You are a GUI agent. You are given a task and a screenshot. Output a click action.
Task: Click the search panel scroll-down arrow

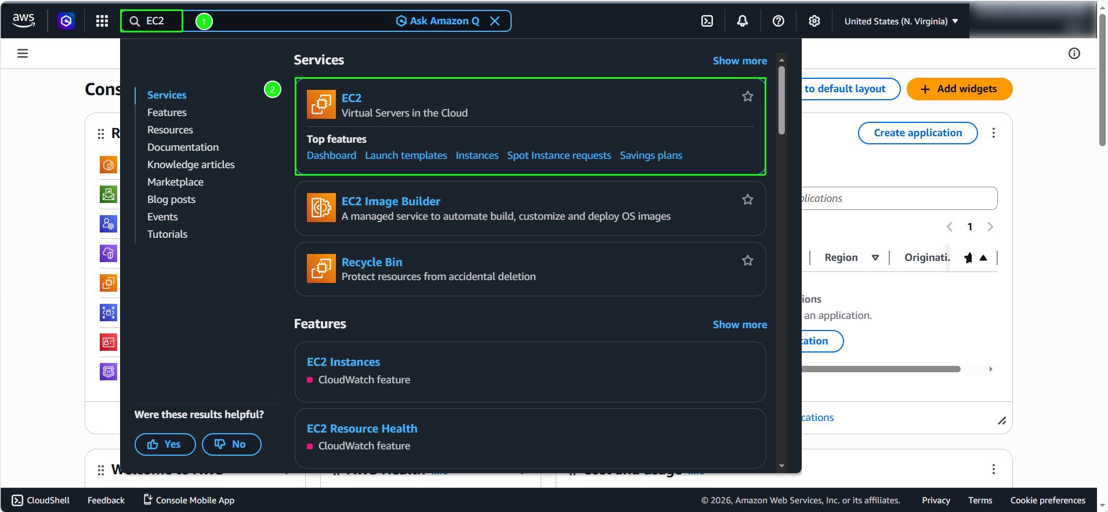pyautogui.click(x=781, y=466)
